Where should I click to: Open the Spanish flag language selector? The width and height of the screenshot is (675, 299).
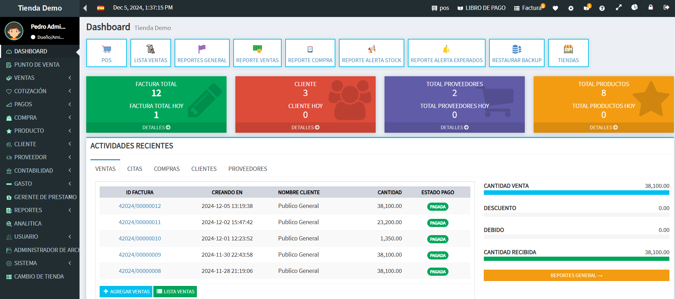[x=101, y=8]
